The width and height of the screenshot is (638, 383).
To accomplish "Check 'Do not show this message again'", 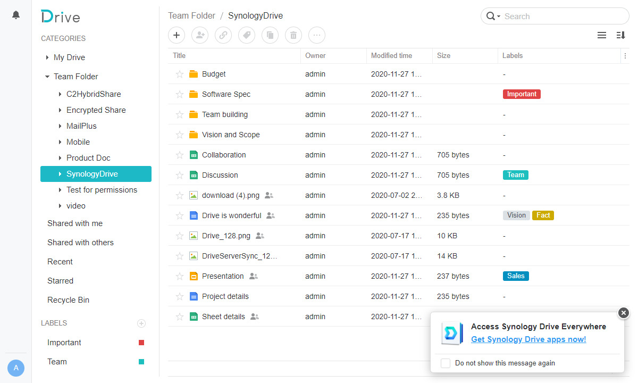I will (446, 363).
